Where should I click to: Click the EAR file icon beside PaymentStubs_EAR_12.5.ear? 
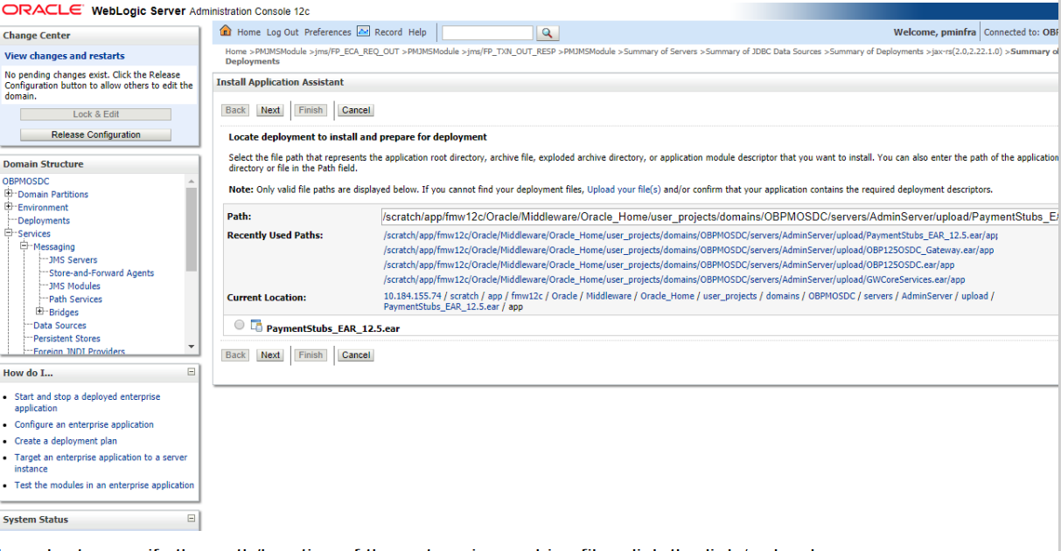click(x=256, y=326)
